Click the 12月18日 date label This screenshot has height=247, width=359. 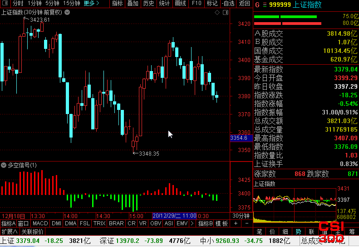tap(13, 216)
